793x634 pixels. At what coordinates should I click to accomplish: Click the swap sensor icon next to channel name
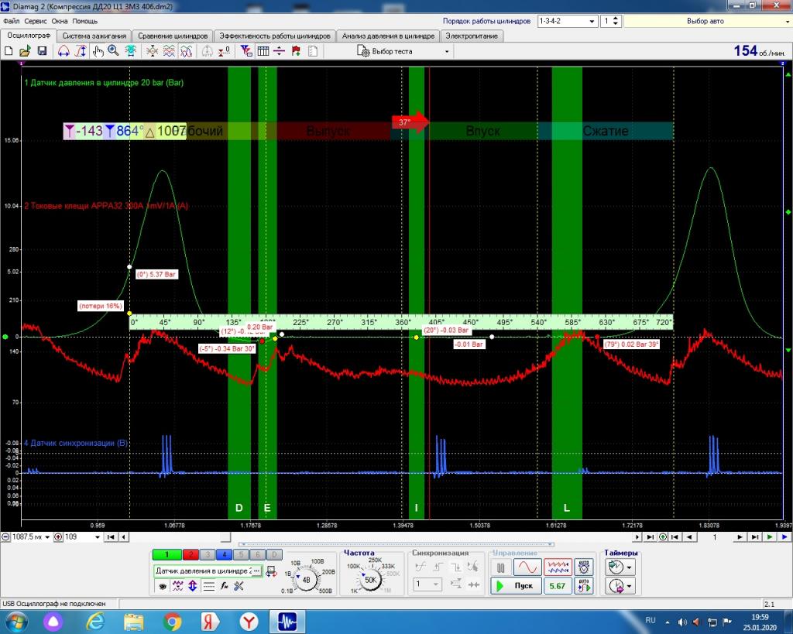(x=272, y=571)
